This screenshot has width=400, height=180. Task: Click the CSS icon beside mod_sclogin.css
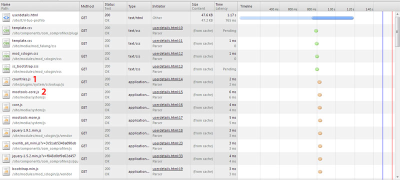(6, 56)
